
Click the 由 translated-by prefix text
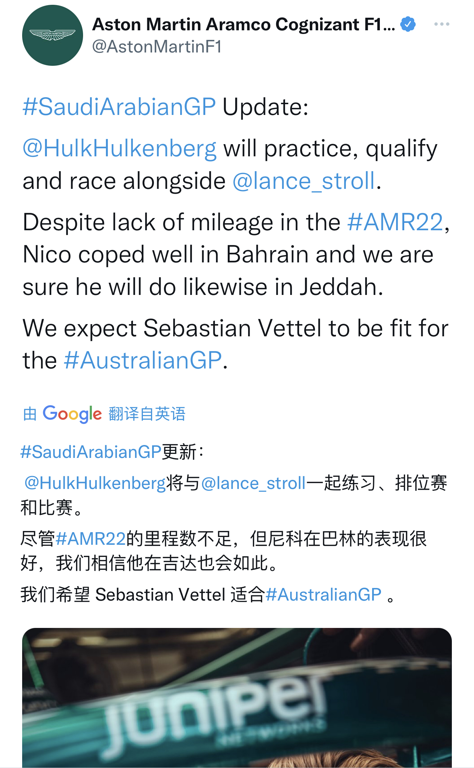point(30,414)
